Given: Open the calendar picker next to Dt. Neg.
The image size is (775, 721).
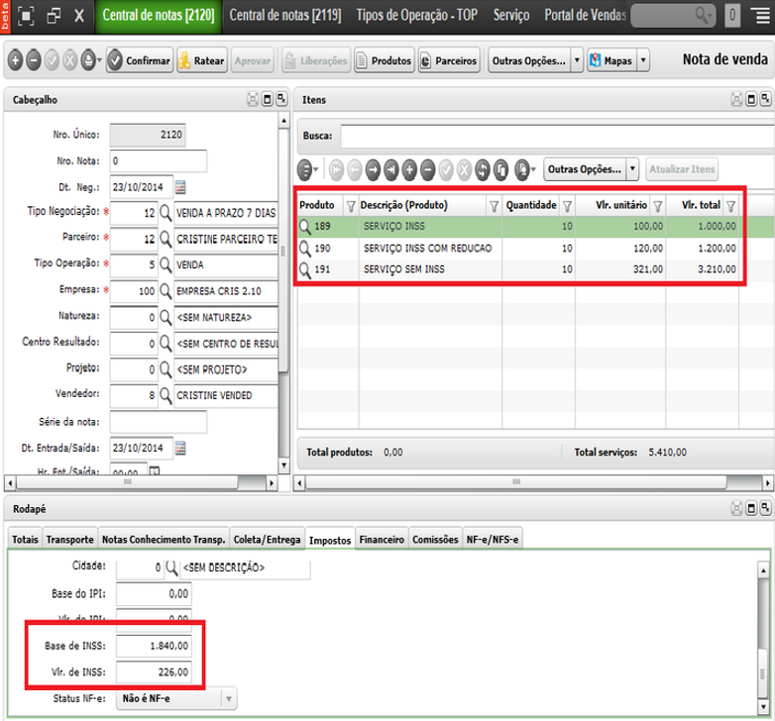Looking at the screenshot, I should pyautogui.click(x=180, y=187).
